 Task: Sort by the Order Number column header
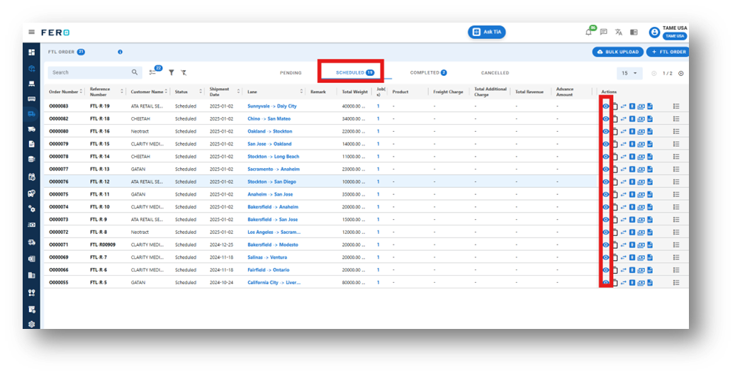[x=64, y=91]
